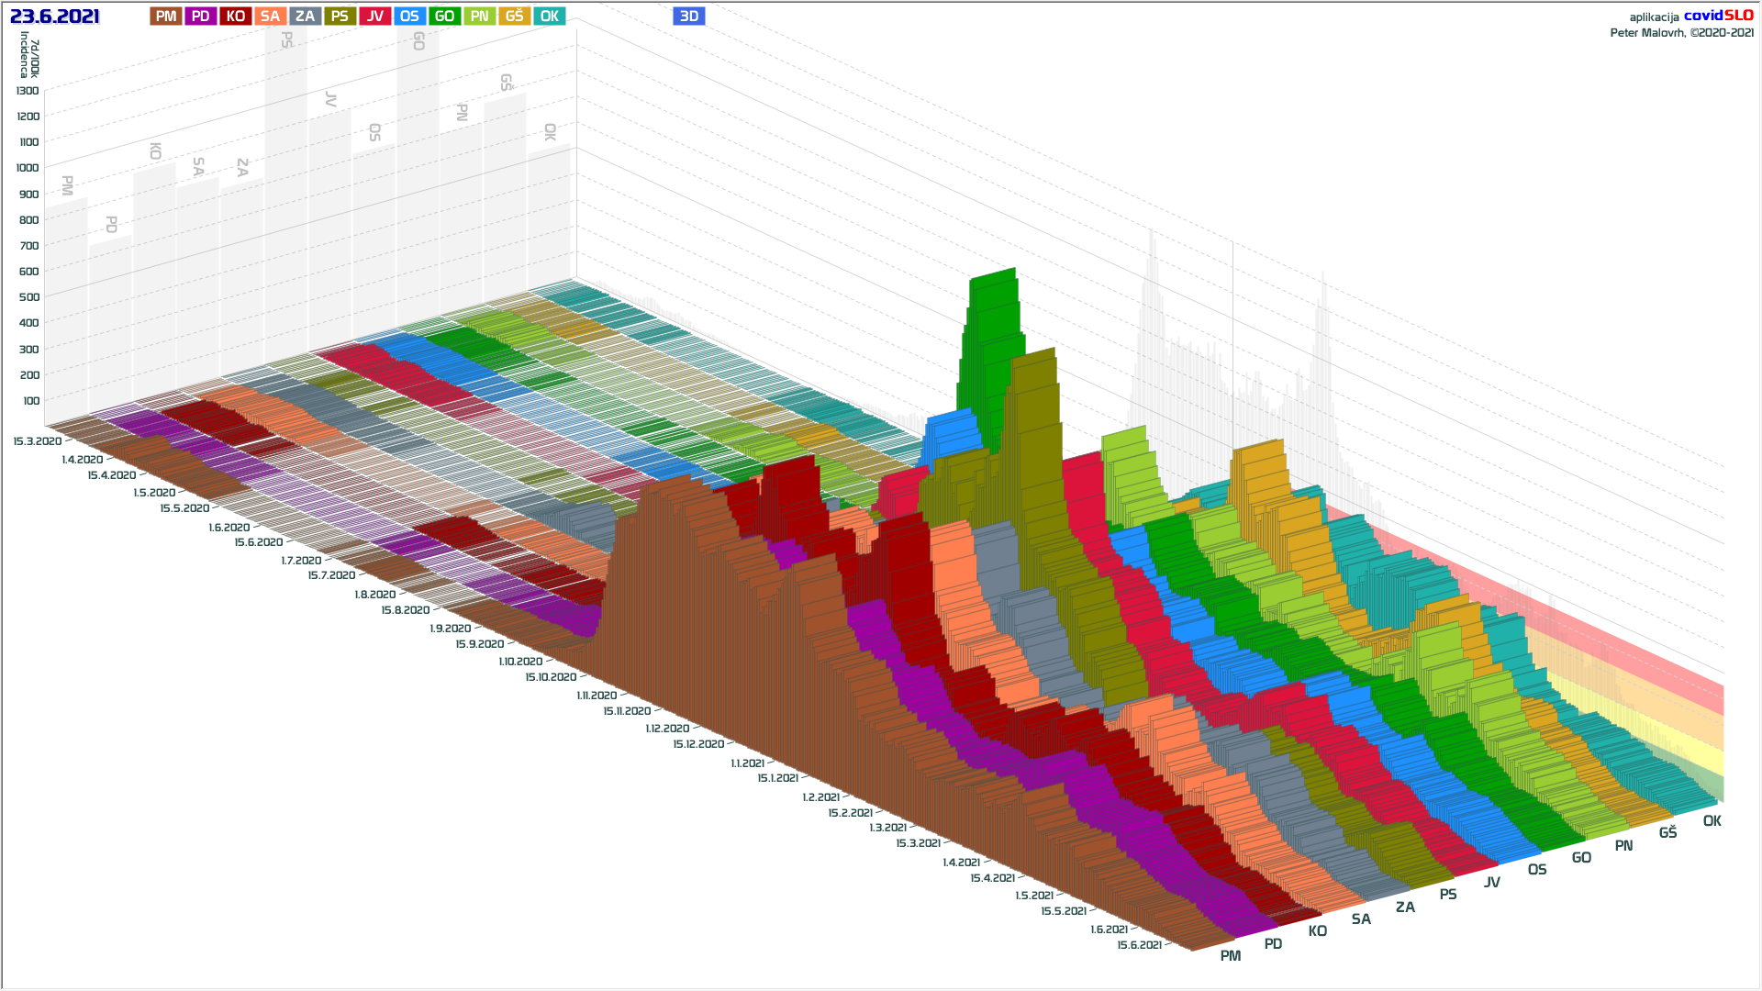Switch view with the 3D button
The width and height of the screenshot is (1762, 991).
[688, 17]
